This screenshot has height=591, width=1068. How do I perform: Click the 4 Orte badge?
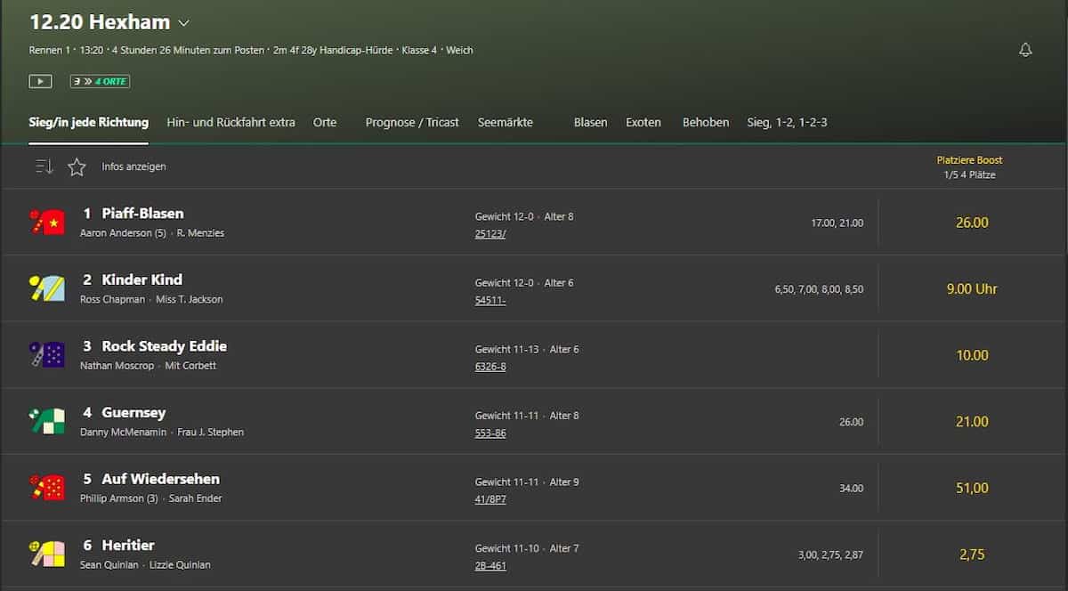coord(100,81)
